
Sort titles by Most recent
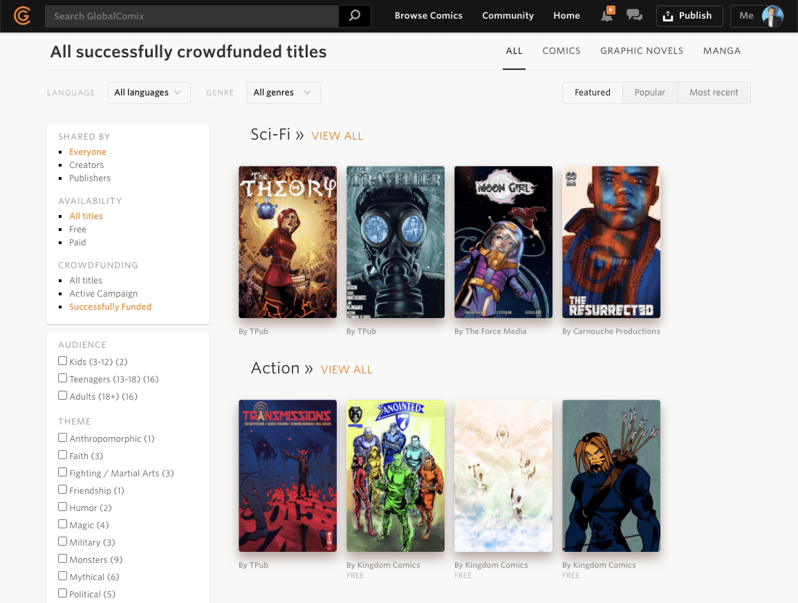714,93
